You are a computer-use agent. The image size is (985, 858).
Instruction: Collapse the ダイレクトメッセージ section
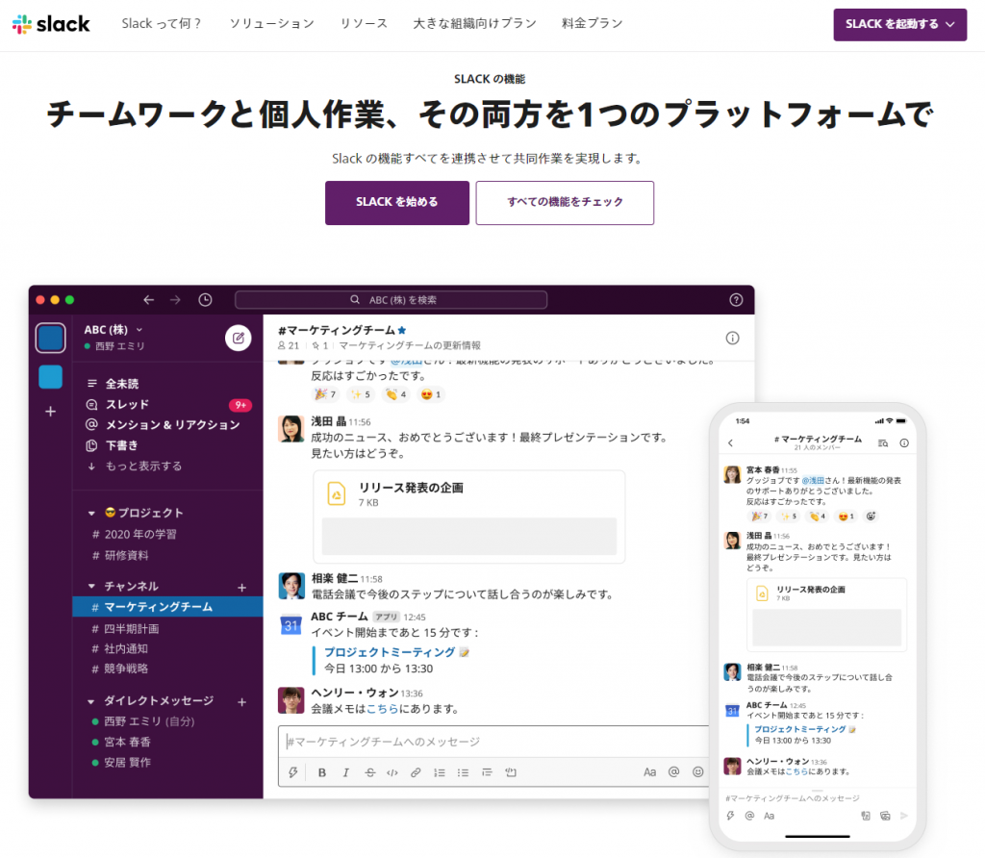point(92,701)
